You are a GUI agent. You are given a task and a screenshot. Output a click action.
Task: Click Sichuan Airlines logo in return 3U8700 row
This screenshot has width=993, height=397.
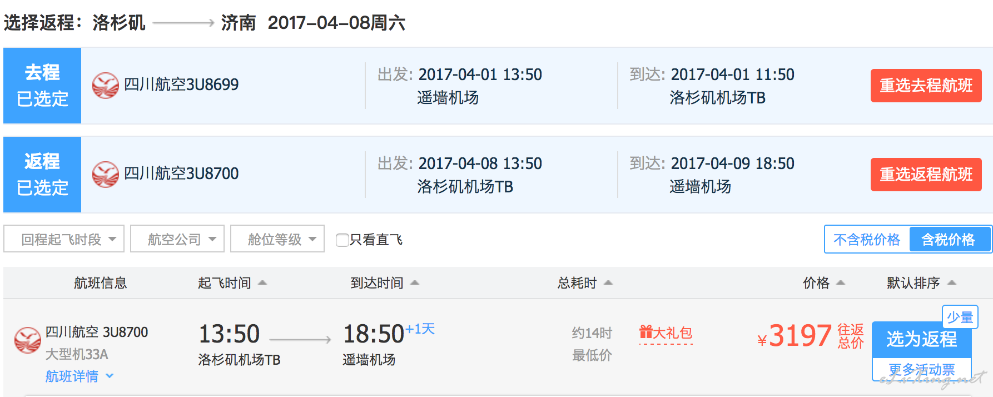pyautogui.click(x=106, y=174)
